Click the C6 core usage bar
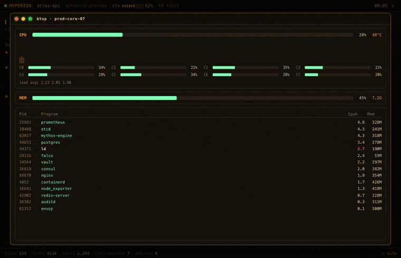This screenshot has width=401, height=258. click(245, 75)
